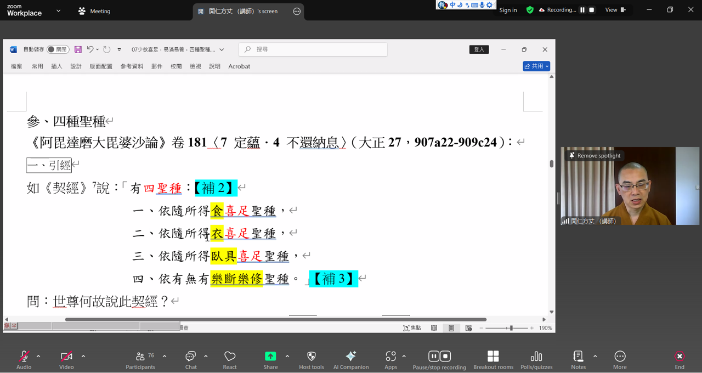Click the React heart icon
The height and width of the screenshot is (373, 702).
pos(230,357)
